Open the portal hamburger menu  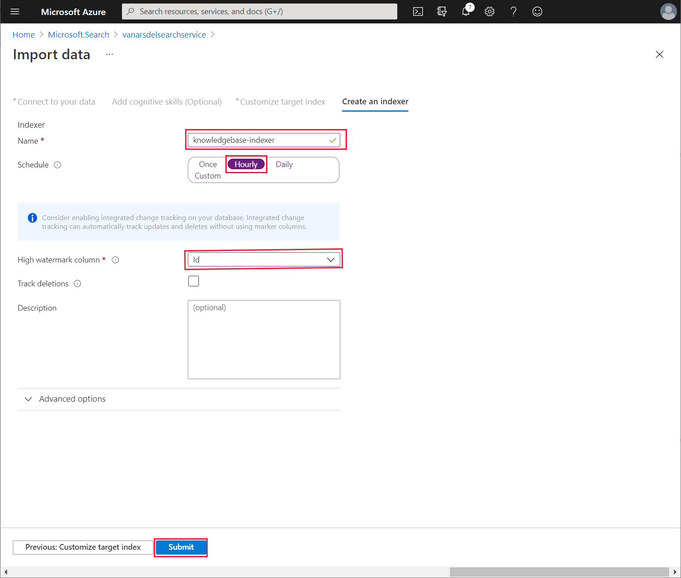(x=15, y=11)
